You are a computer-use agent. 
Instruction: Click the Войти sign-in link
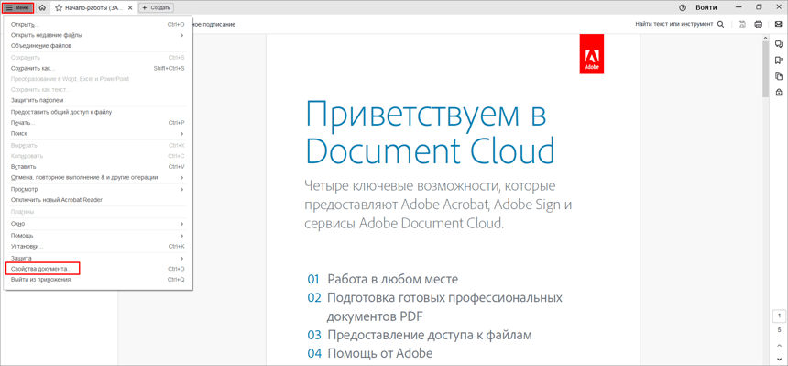coord(706,7)
